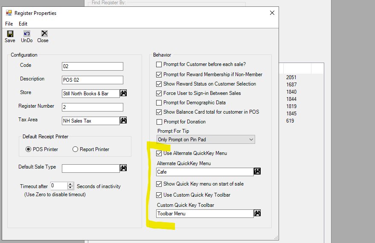Uncheck Force User to Sign-in Between Sales

(x=159, y=93)
